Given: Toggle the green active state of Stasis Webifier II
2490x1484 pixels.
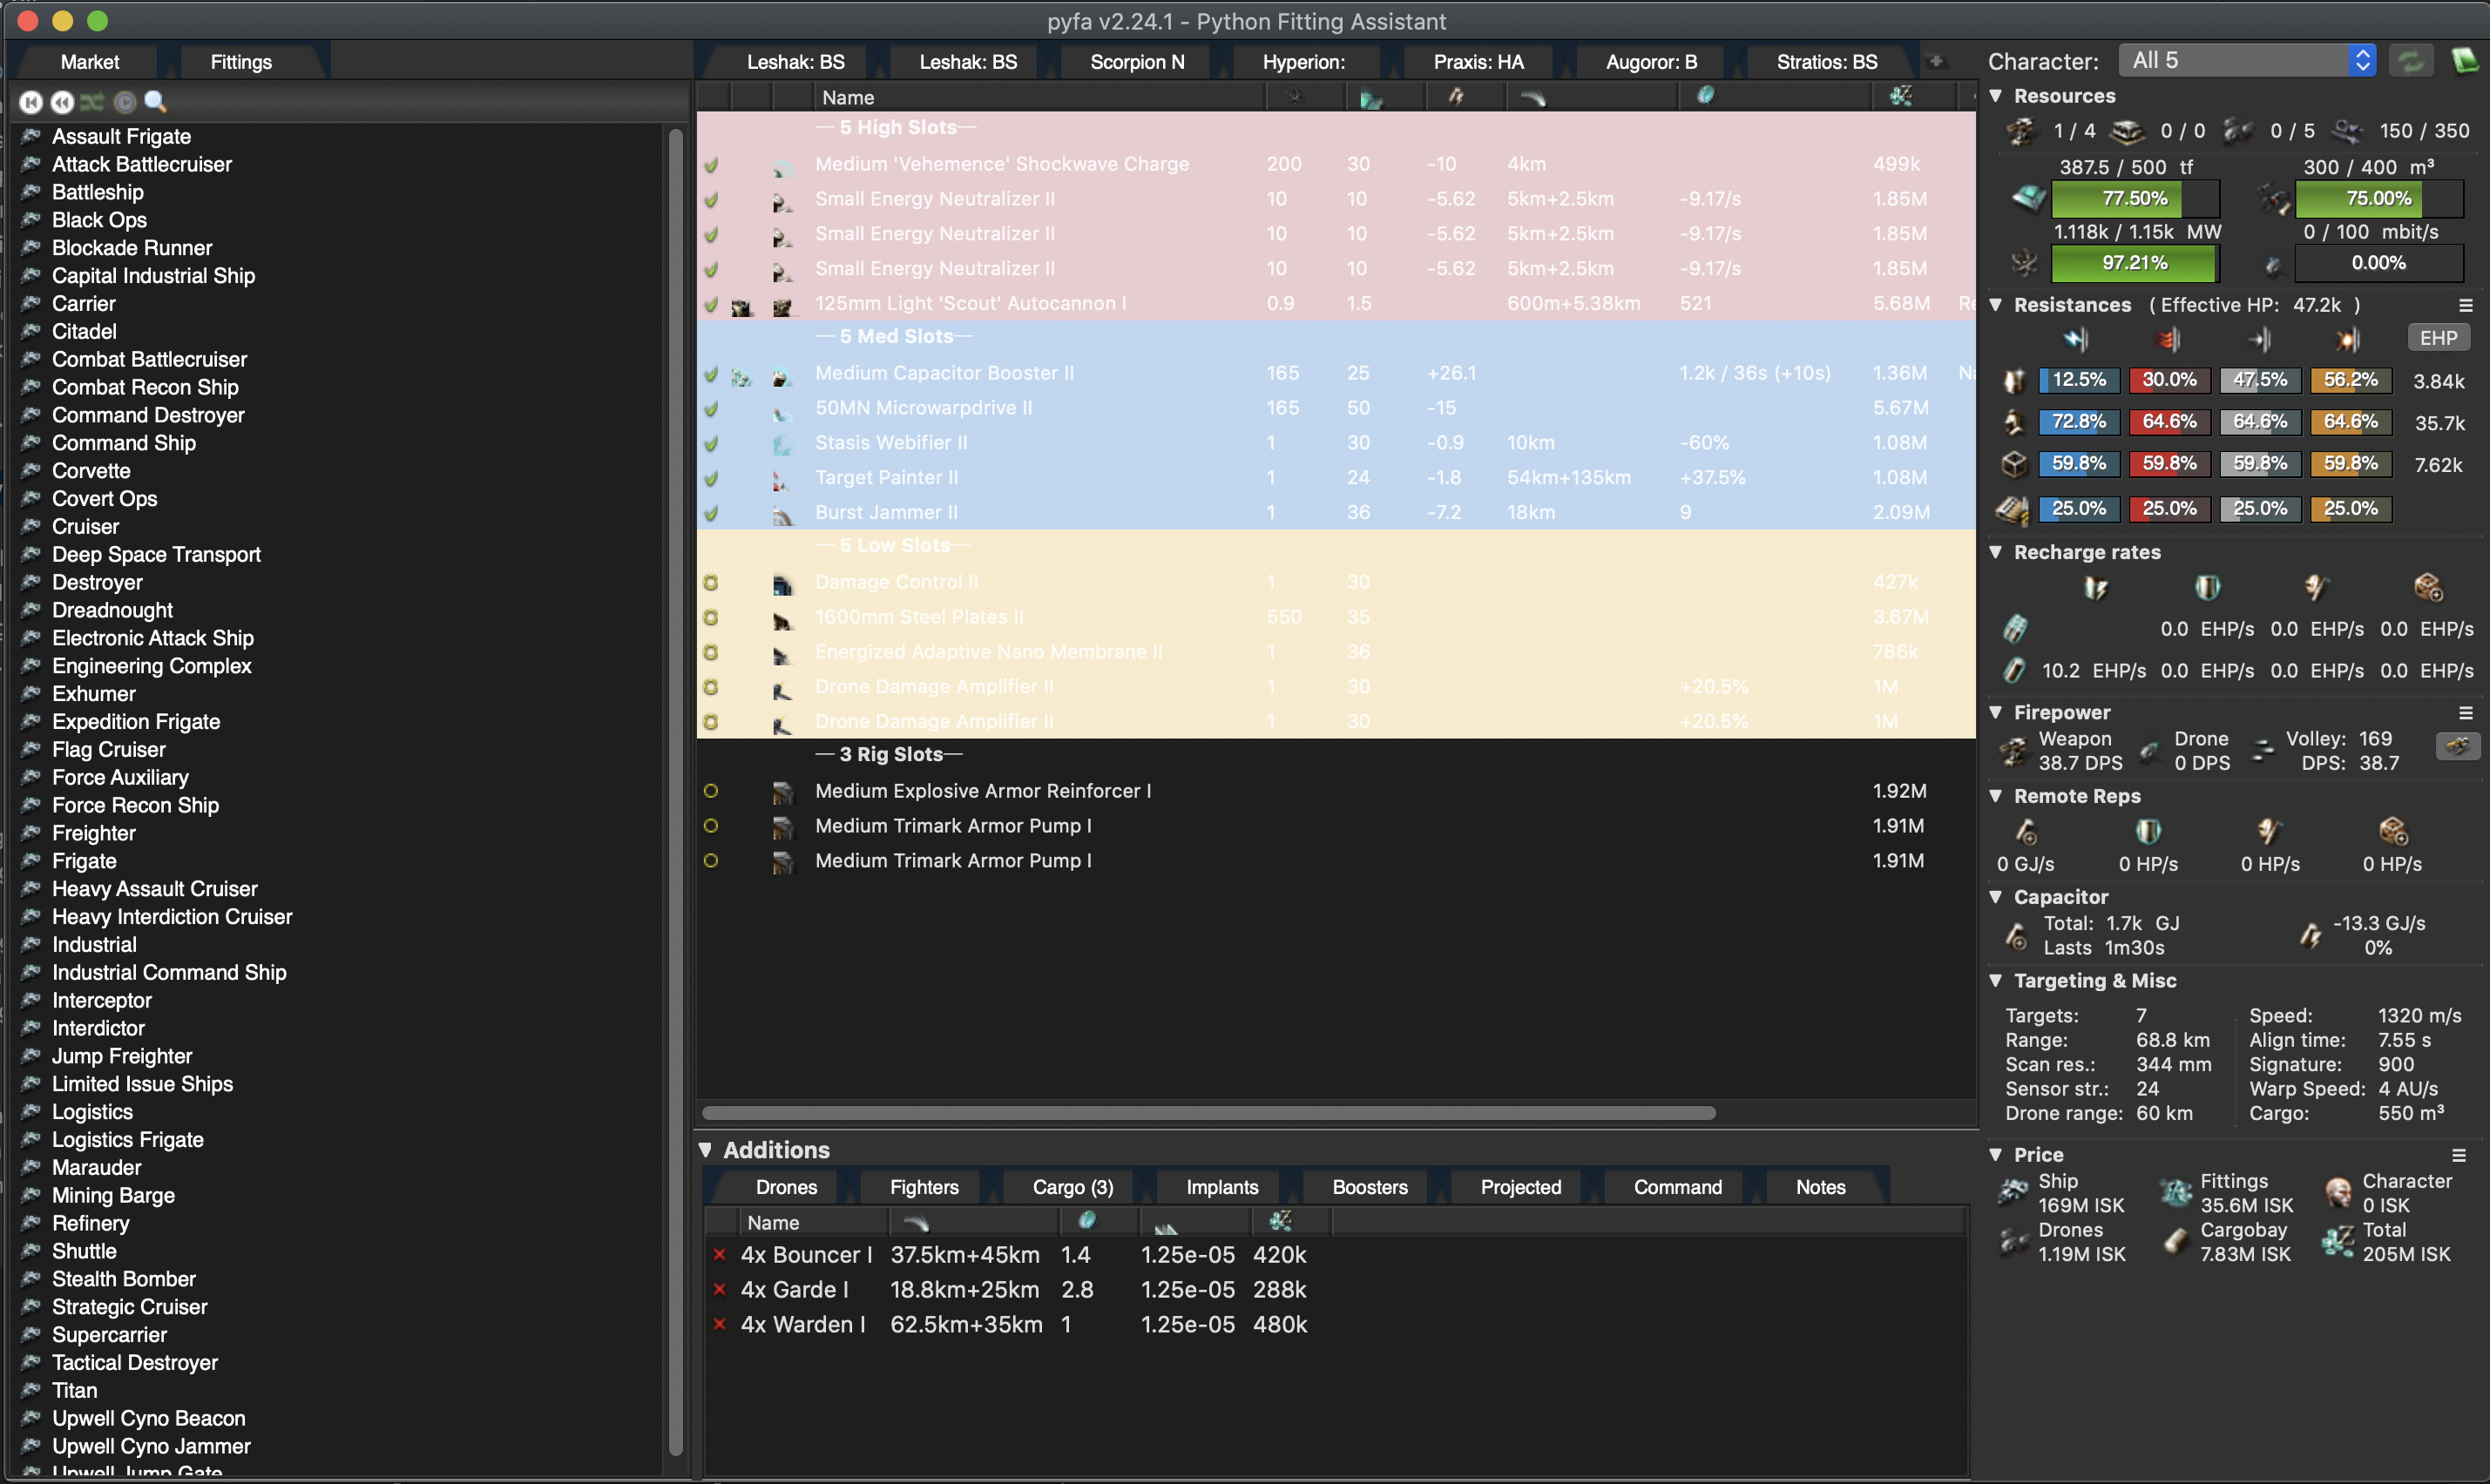Looking at the screenshot, I should click(x=711, y=443).
